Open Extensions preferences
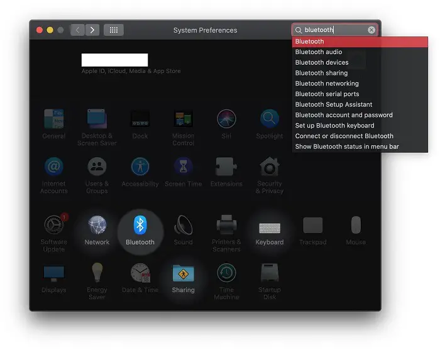This screenshot has width=440, height=350. coord(226,167)
